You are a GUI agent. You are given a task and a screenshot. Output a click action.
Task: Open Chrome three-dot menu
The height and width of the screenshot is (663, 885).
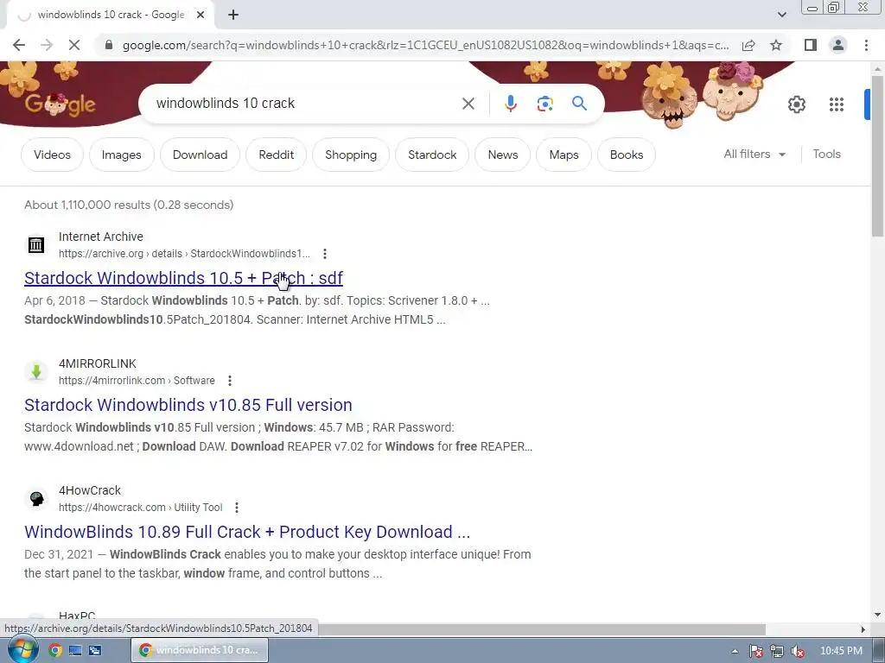(x=866, y=45)
